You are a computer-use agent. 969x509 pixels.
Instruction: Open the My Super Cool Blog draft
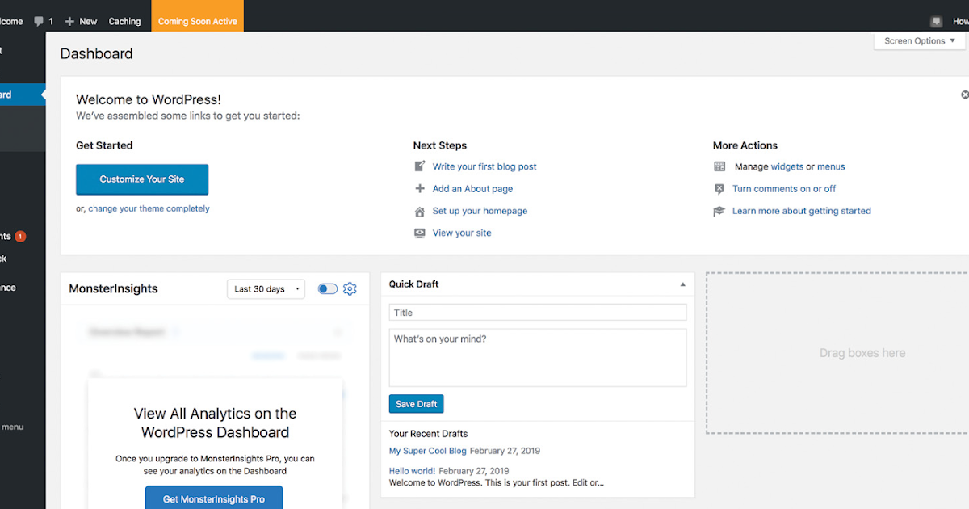(428, 451)
